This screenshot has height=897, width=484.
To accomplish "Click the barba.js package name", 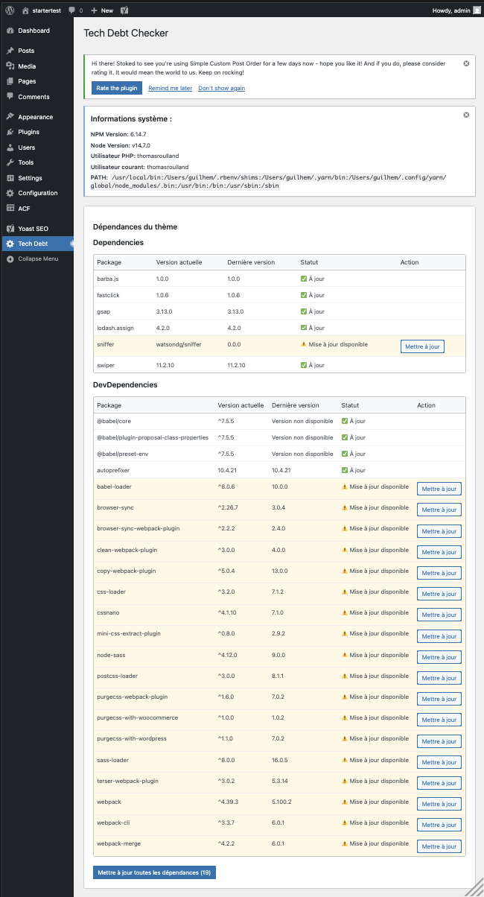I will (x=109, y=279).
